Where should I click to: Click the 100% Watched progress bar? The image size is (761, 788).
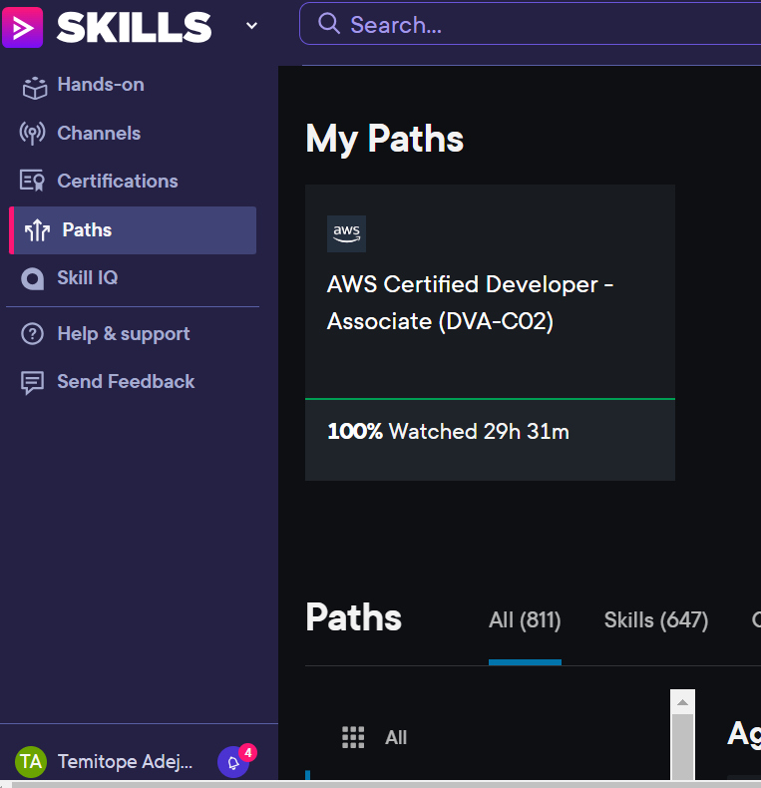(x=490, y=399)
